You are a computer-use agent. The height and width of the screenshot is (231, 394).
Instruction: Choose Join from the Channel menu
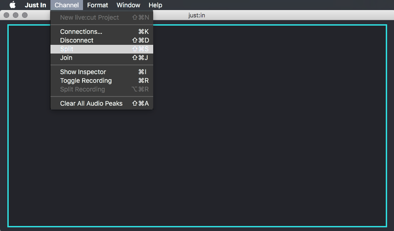click(102, 58)
